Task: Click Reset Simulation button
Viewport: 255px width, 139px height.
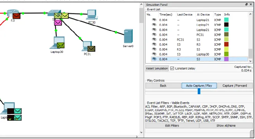Action: tap(157, 69)
